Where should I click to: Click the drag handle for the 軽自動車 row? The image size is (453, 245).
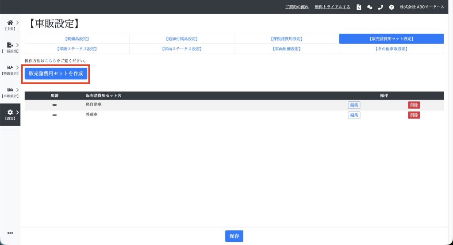pos(55,105)
